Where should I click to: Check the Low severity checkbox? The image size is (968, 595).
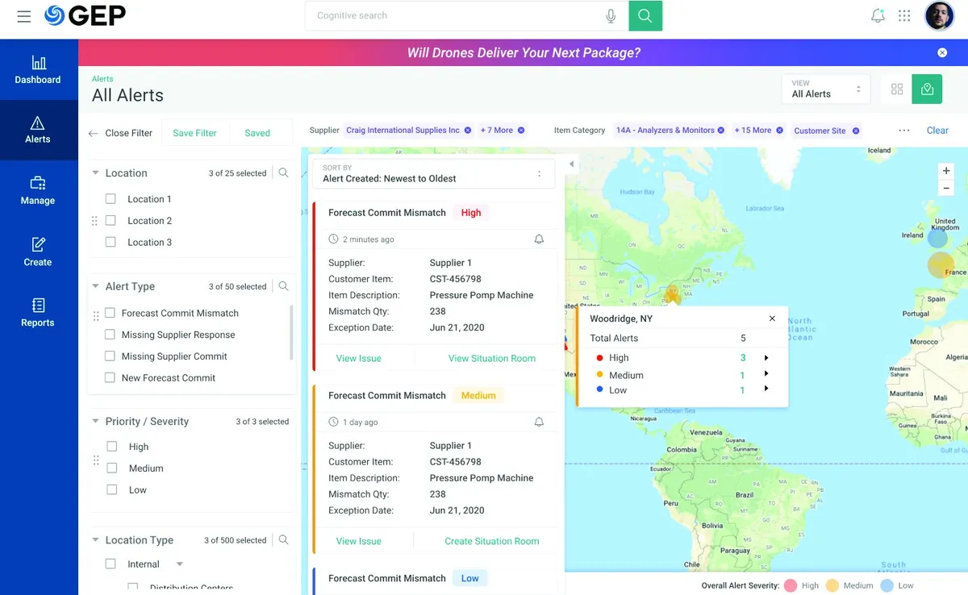point(112,489)
